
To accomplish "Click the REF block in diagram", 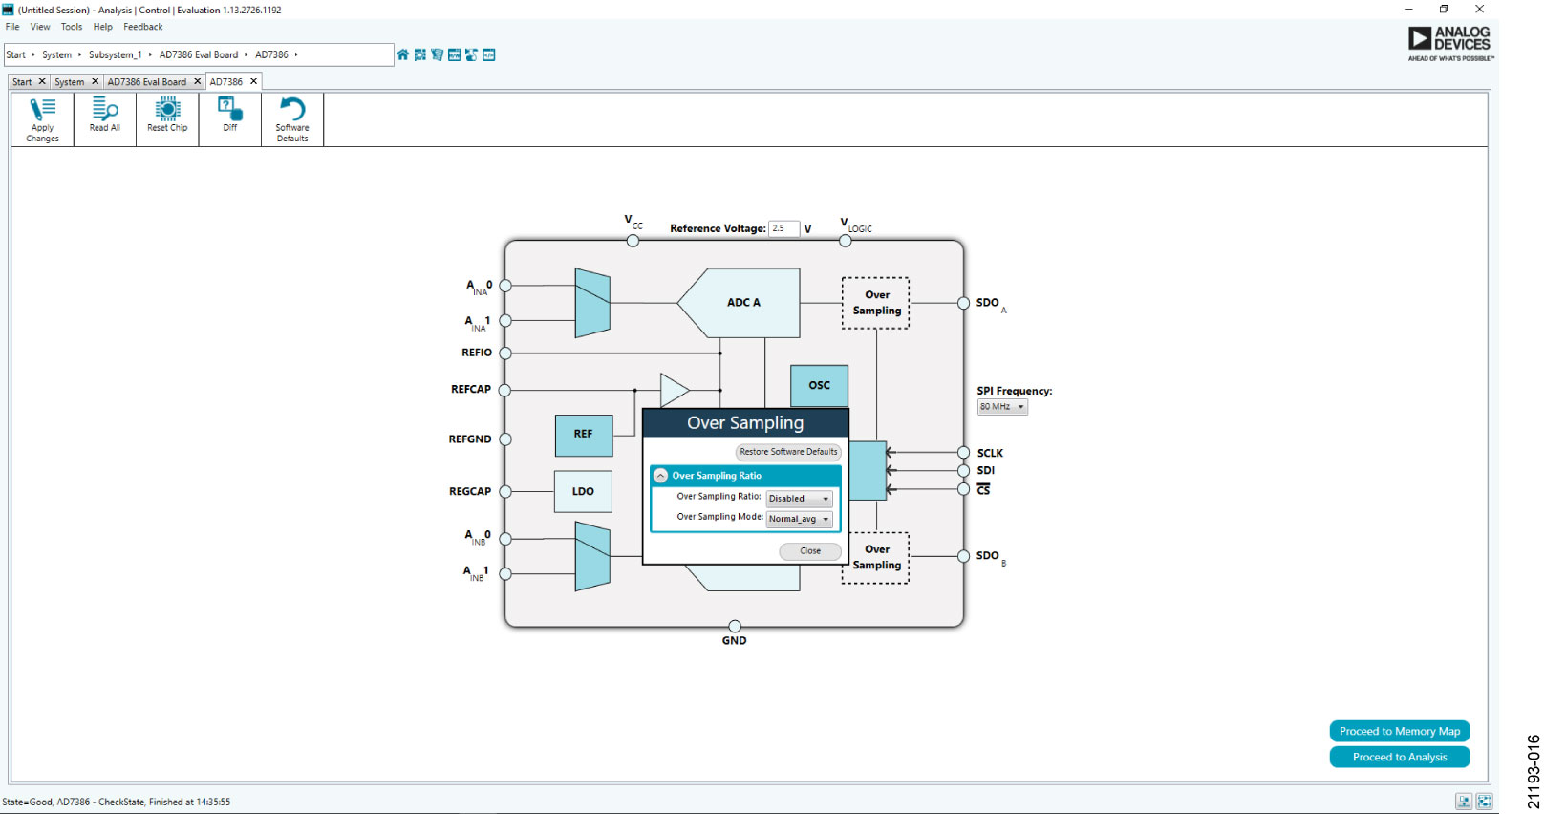I will click(583, 435).
